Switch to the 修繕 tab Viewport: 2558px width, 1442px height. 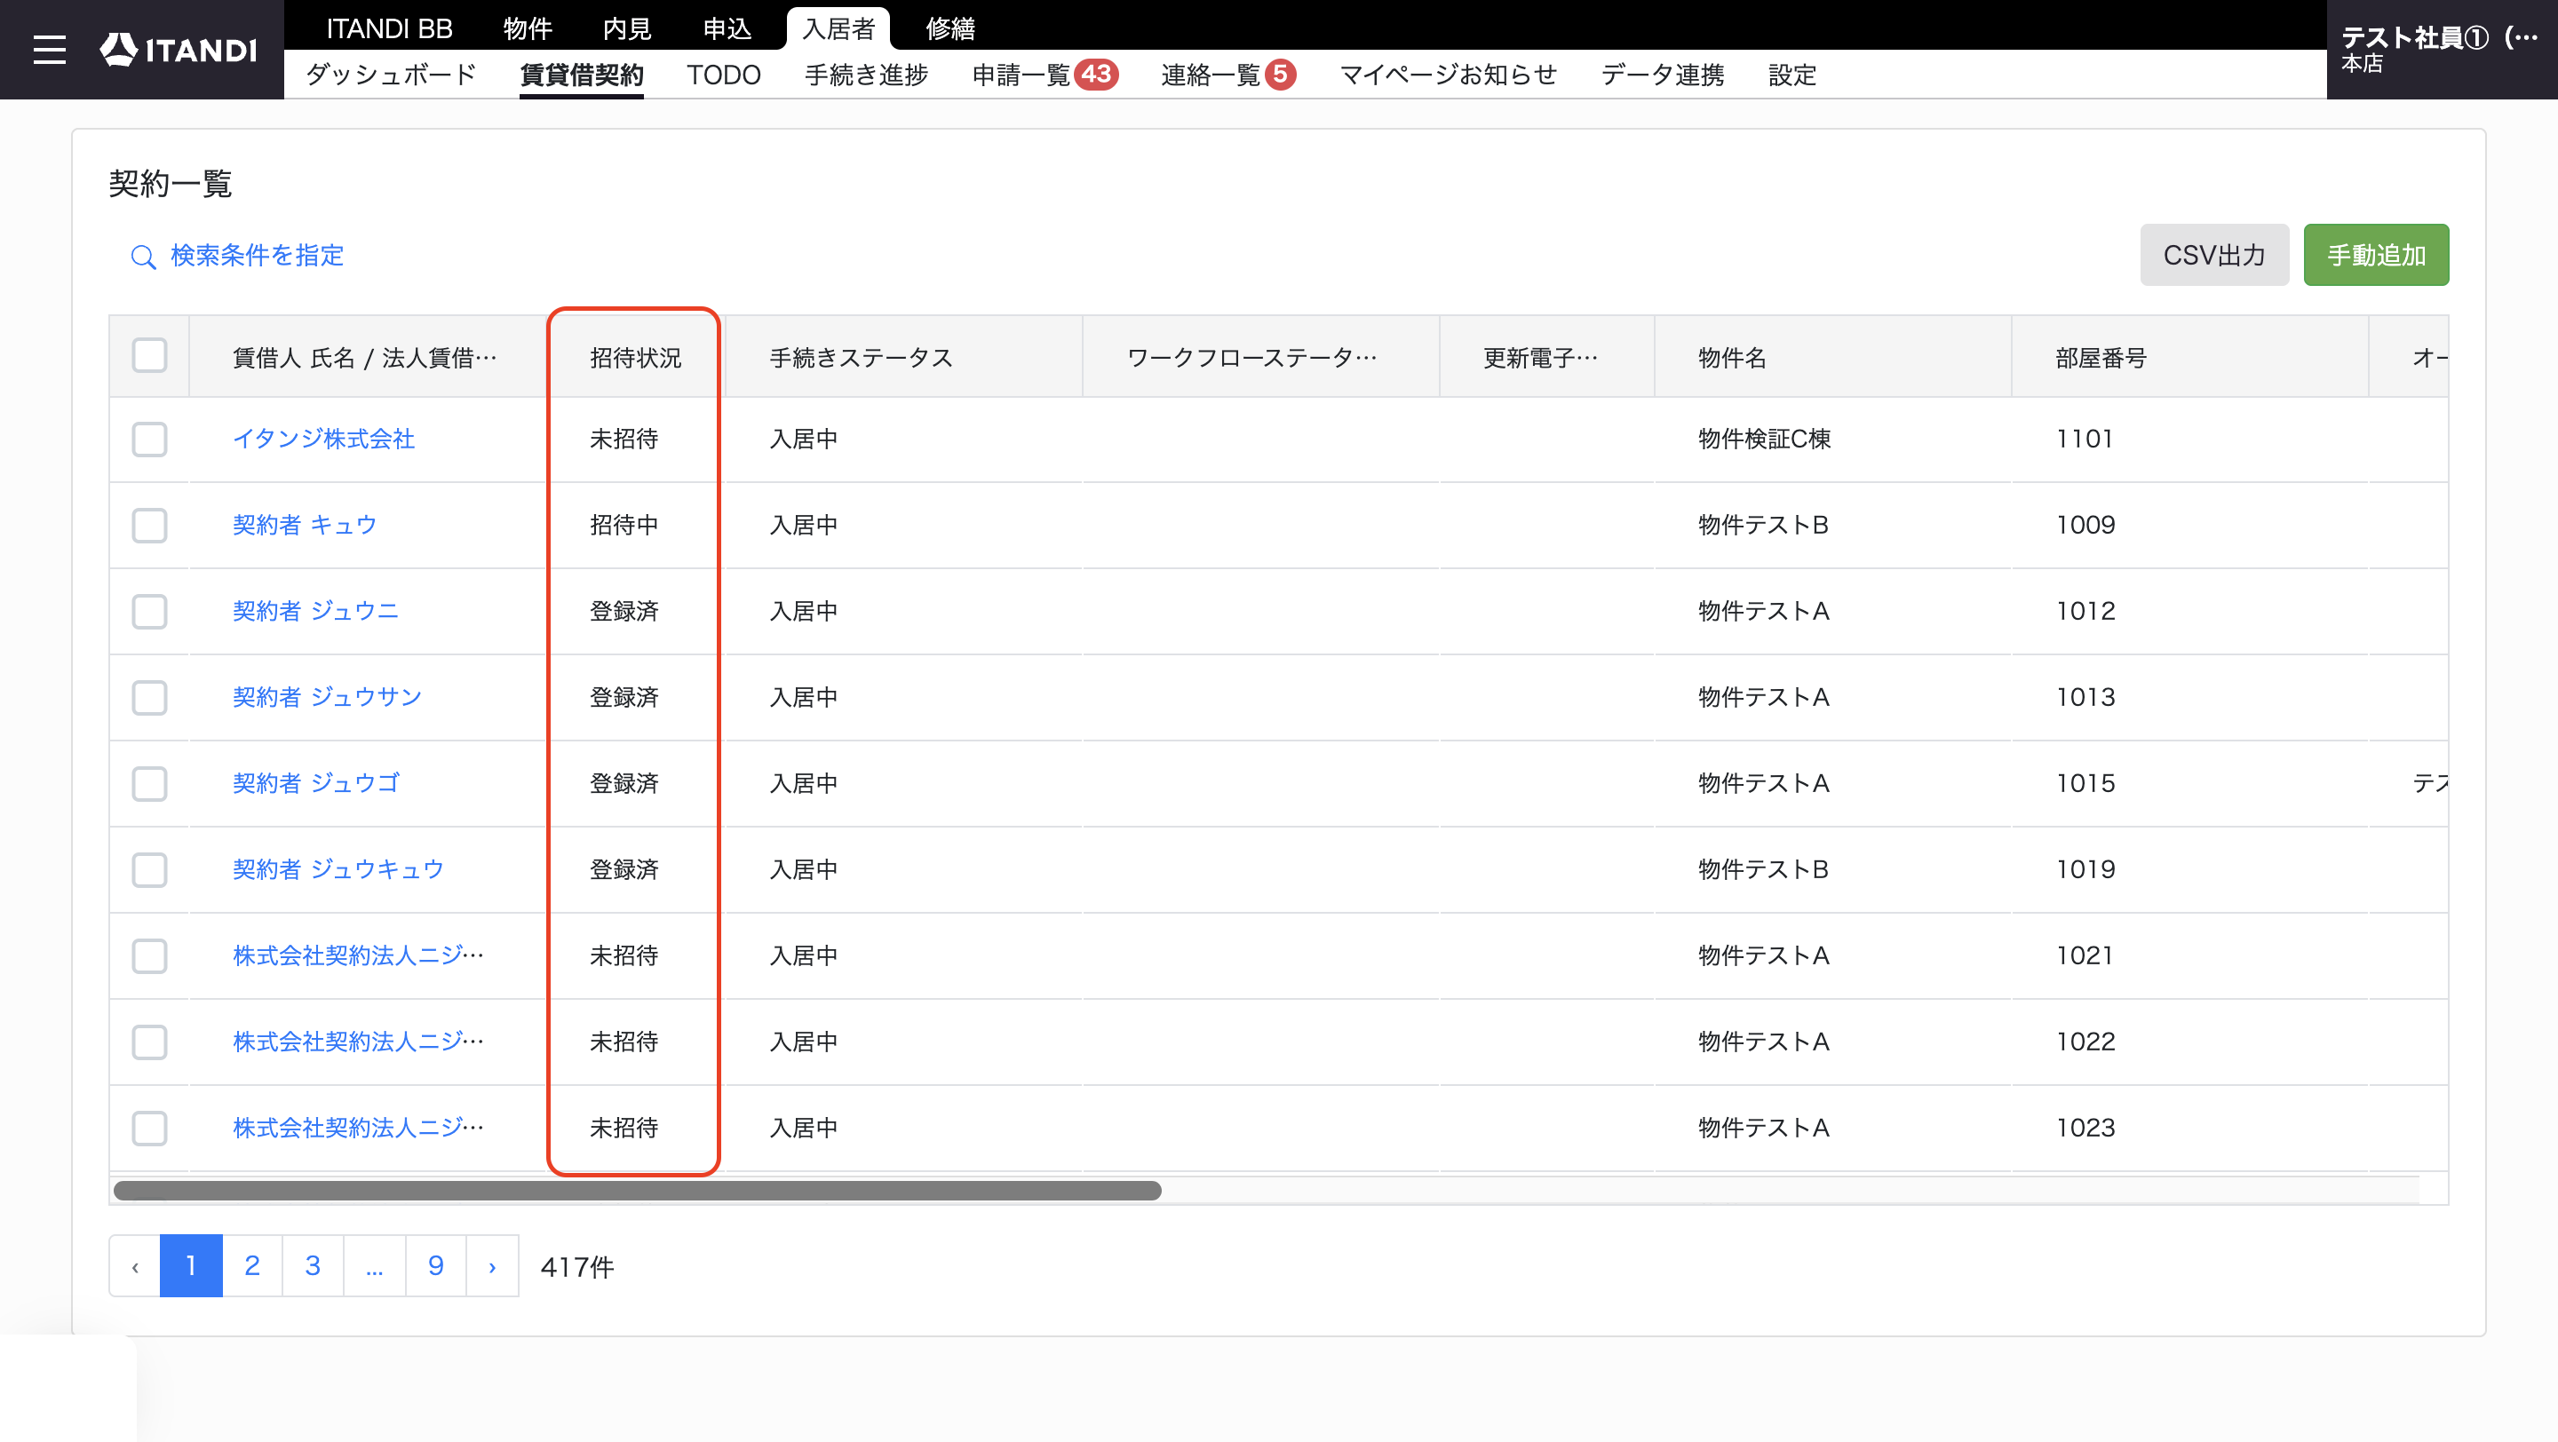(x=950, y=28)
